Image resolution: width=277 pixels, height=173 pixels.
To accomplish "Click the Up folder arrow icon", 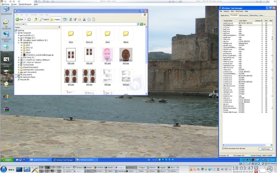I will point(36,20).
